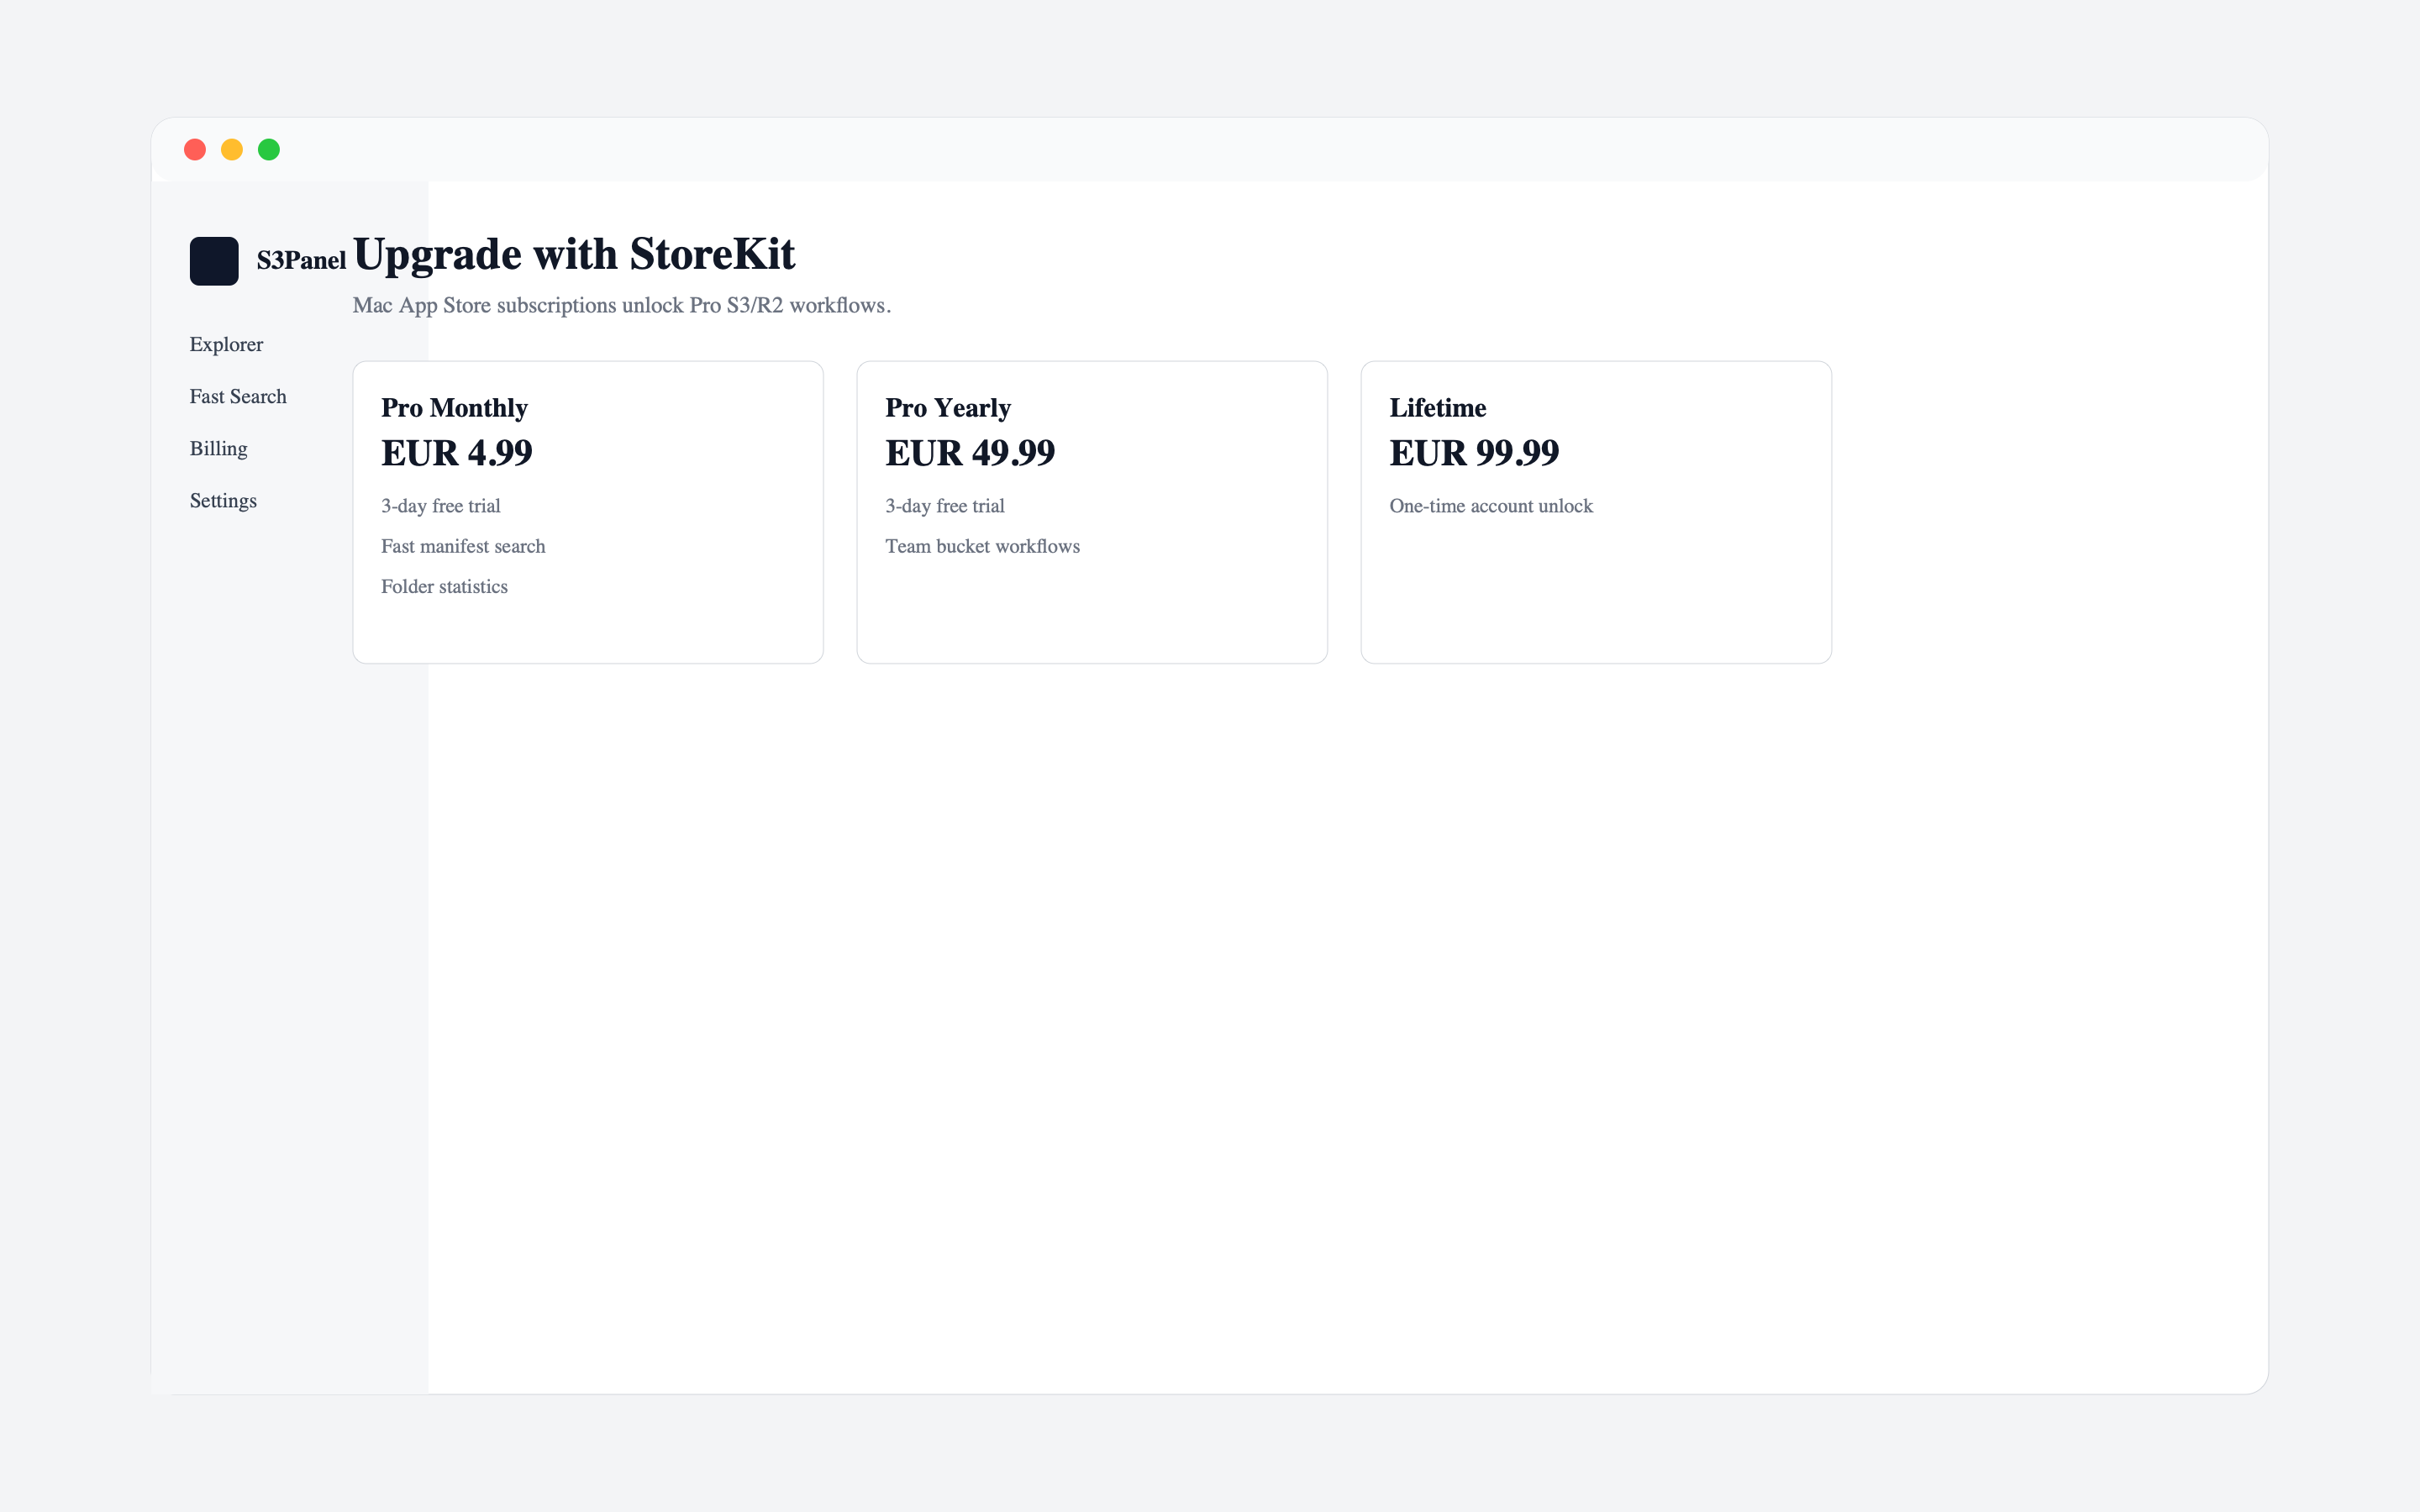2420x1512 pixels.
Task: Select Billing in the sidebar
Action: coord(218,448)
